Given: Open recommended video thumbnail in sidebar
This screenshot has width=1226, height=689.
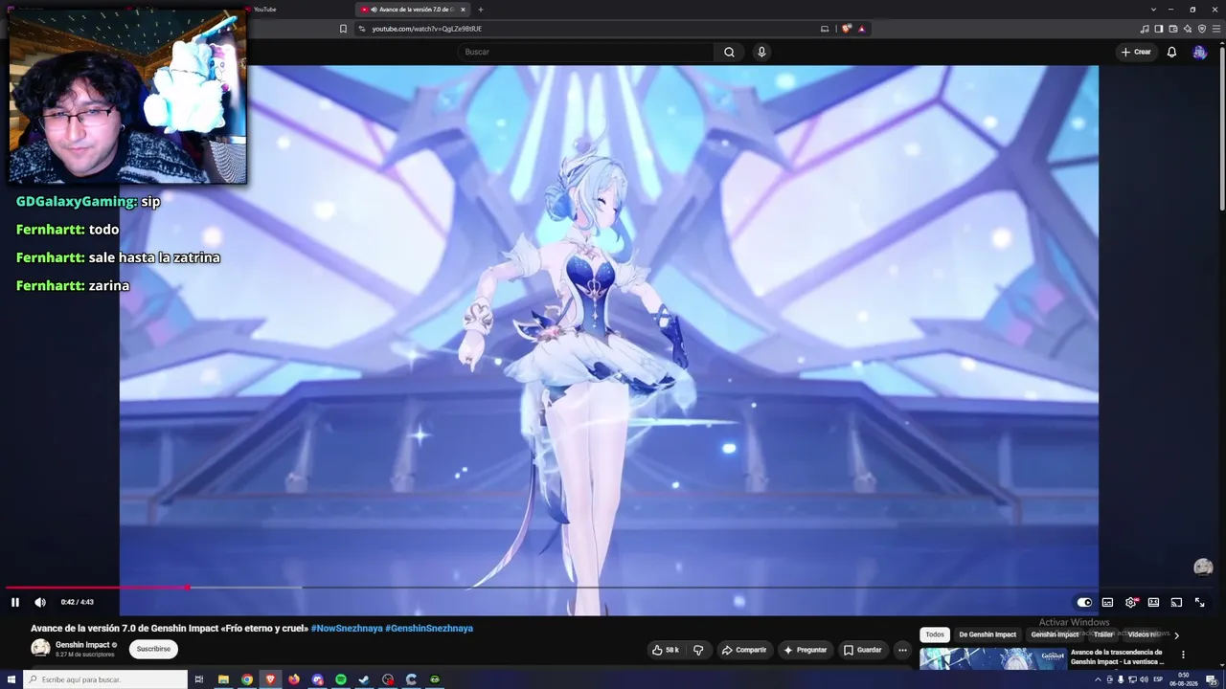Looking at the screenshot, I should 992,659.
